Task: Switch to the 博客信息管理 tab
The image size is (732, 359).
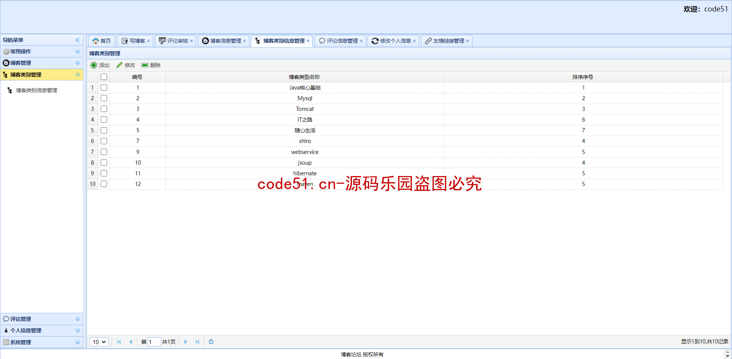Action: tap(223, 41)
